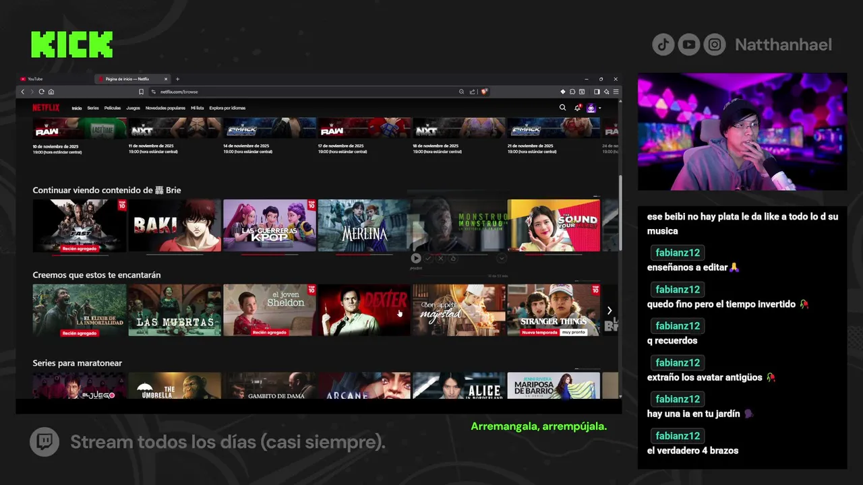
Task: Click the Kick logo
Action: click(x=72, y=44)
